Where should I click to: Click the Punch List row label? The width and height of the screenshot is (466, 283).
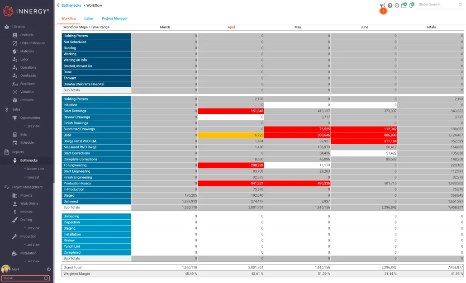point(96,246)
